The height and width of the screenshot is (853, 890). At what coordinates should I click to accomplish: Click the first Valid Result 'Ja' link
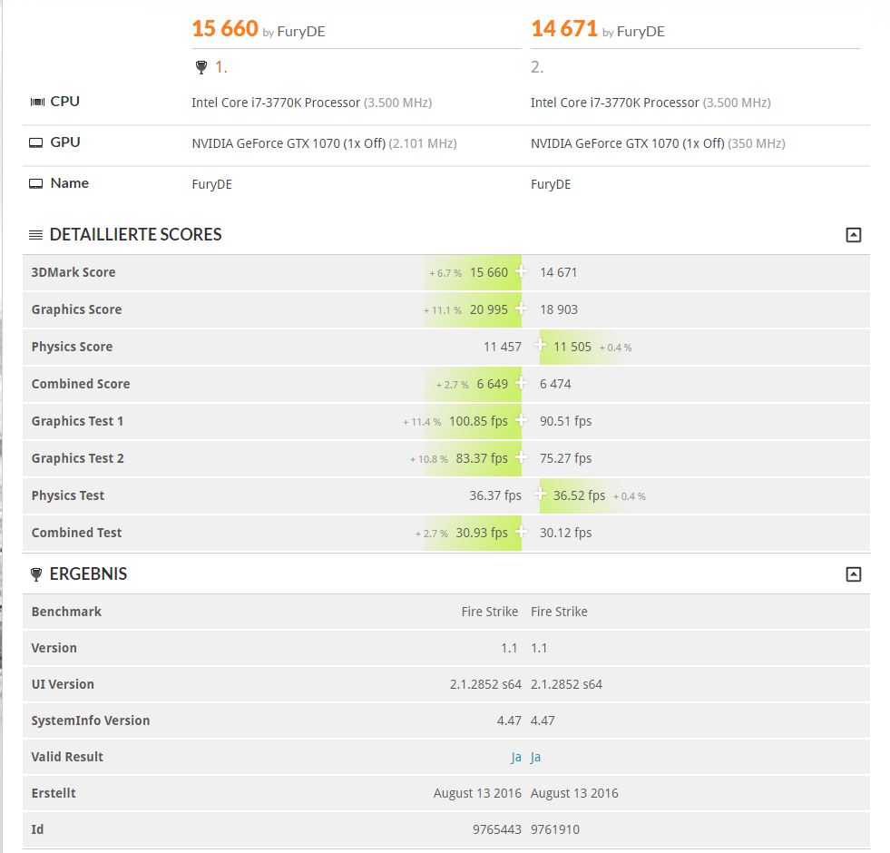click(516, 757)
